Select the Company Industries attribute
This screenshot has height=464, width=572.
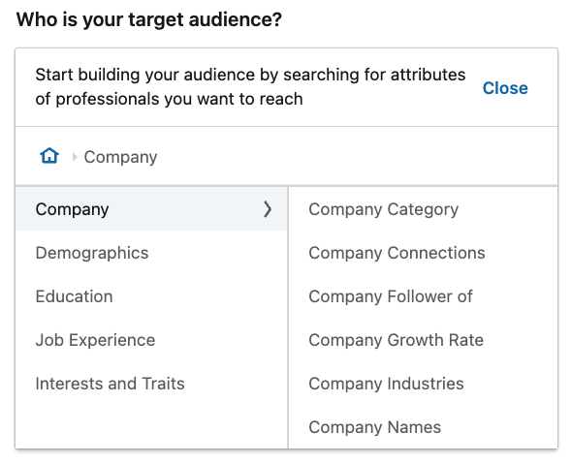tap(386, 384)
